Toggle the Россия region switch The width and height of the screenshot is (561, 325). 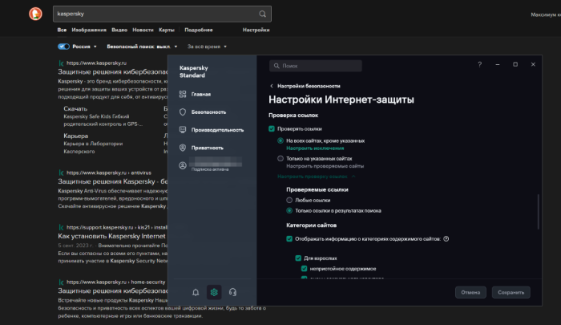tap(63, 47)
